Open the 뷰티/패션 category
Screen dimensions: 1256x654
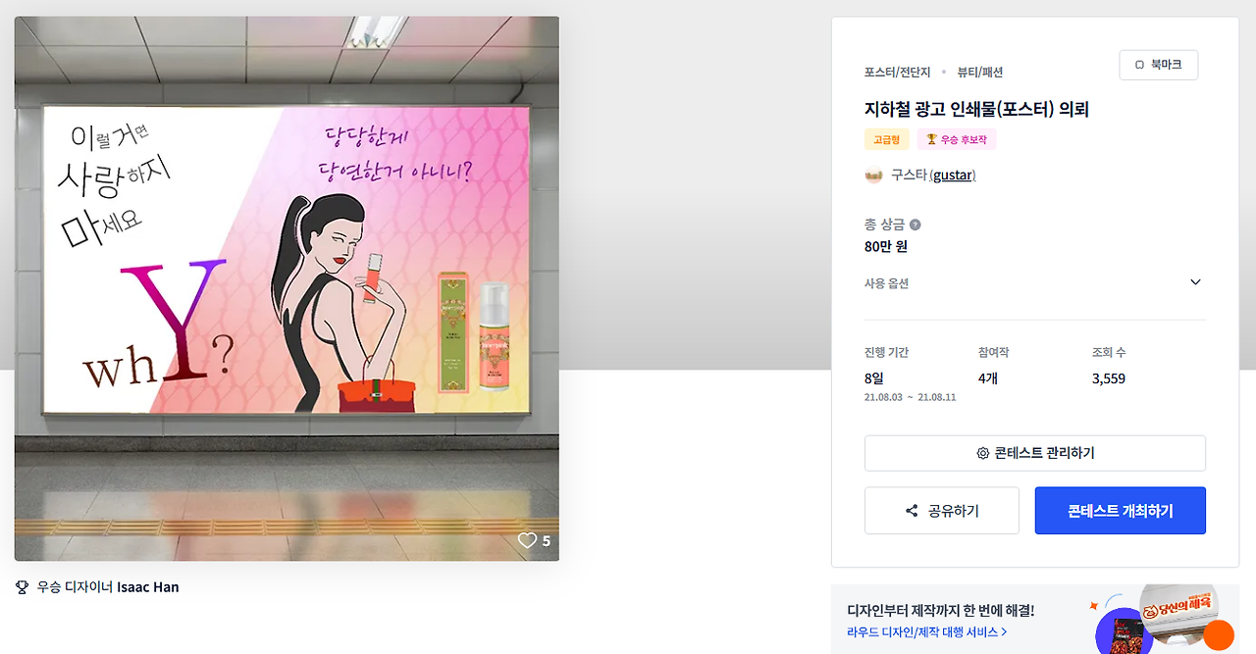tap(980, 72)
